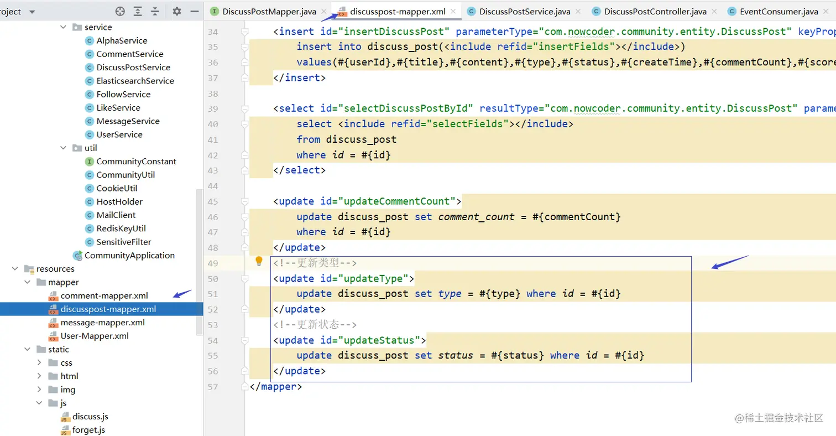Open RedisKeyUtil class
Image resolution: width=836 pixels, height=436 pixels.
[x=121, y=229]
